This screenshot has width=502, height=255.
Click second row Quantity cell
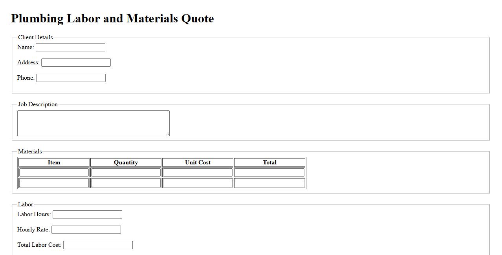click(x=126, y=183)
